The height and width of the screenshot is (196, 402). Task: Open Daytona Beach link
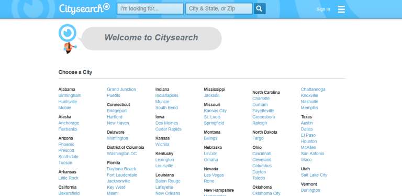(x=121, y=169)
